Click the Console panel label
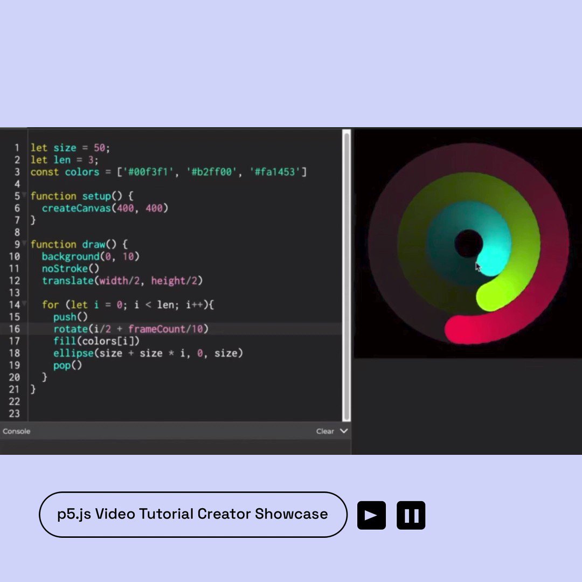 click(x=16, y=431)
